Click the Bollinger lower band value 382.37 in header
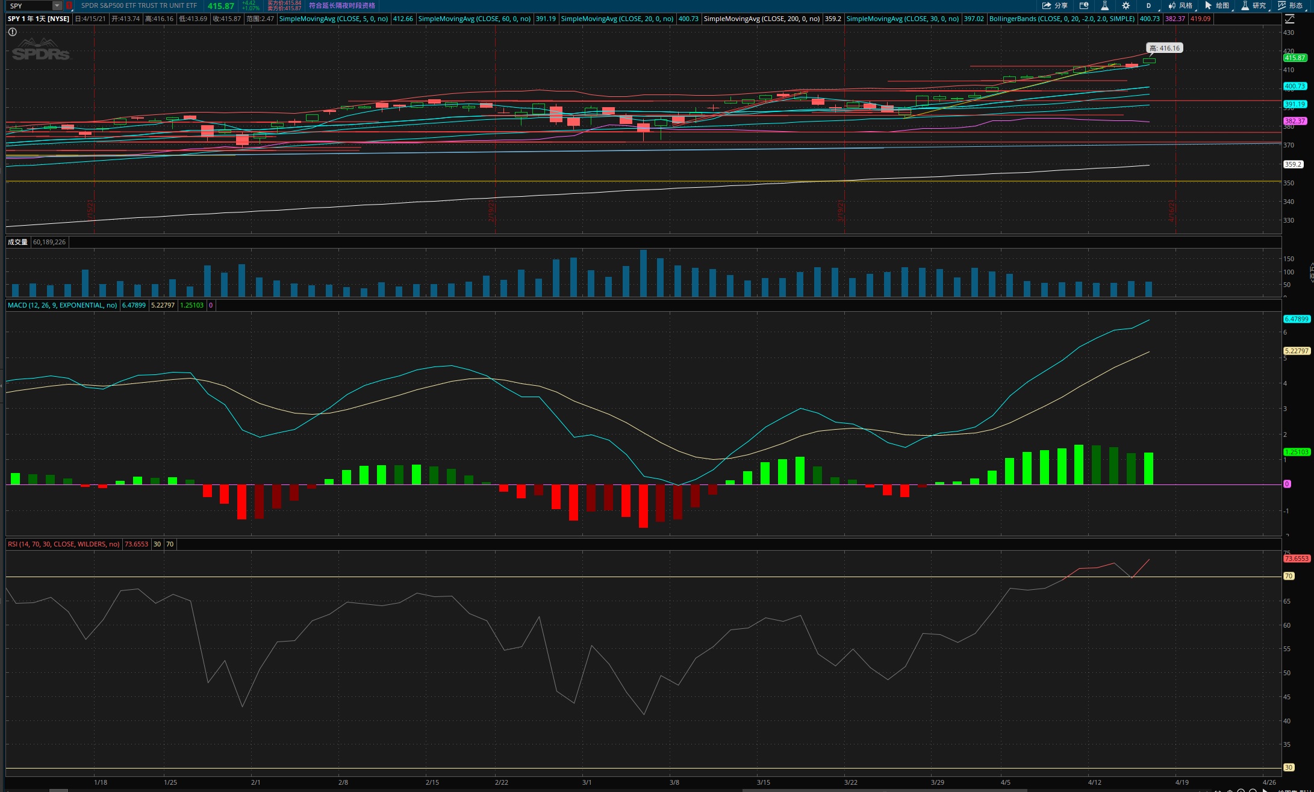Viewport: 1314px width, 792px height. click(x=1175, y=19)
